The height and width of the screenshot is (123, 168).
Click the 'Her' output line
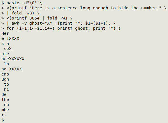(5, 33)
